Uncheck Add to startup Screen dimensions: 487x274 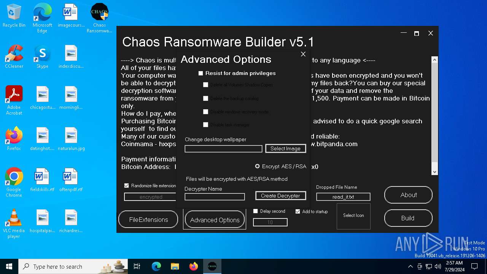coord(298,211)
